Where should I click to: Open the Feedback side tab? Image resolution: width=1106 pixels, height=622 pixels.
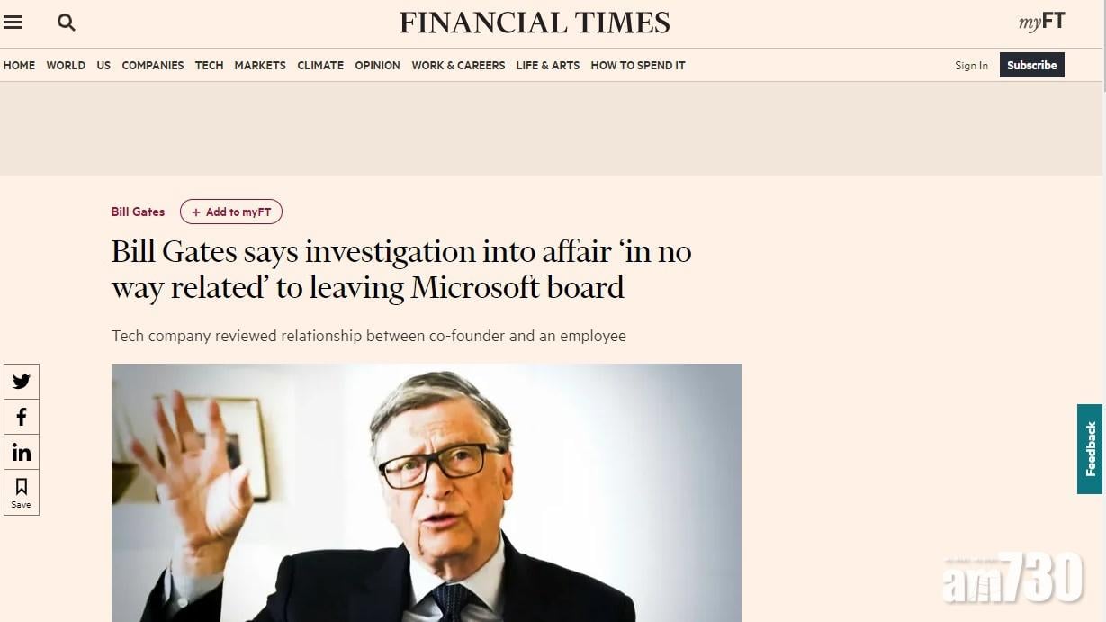coord(1090,448)
